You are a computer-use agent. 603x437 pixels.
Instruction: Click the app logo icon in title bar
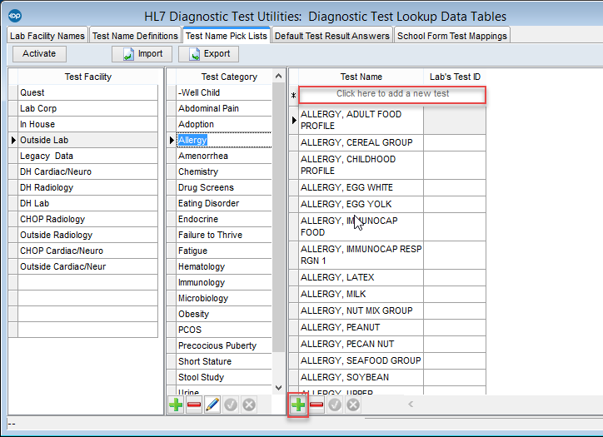click(x=15, y=16)
